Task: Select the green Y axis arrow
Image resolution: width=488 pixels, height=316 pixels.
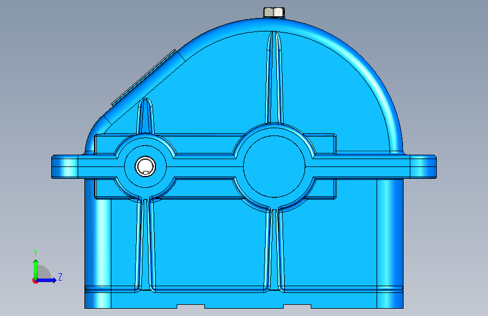Action: [36, 269]
